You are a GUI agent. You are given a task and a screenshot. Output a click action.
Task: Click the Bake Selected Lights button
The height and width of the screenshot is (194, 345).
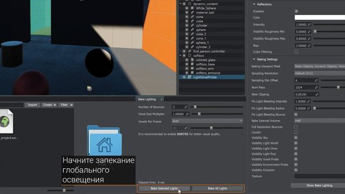coord(164,189)
